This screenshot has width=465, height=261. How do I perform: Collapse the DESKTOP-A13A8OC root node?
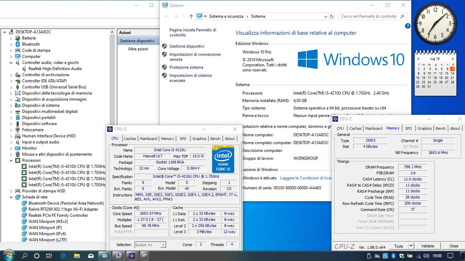click(x=5, y=32)
